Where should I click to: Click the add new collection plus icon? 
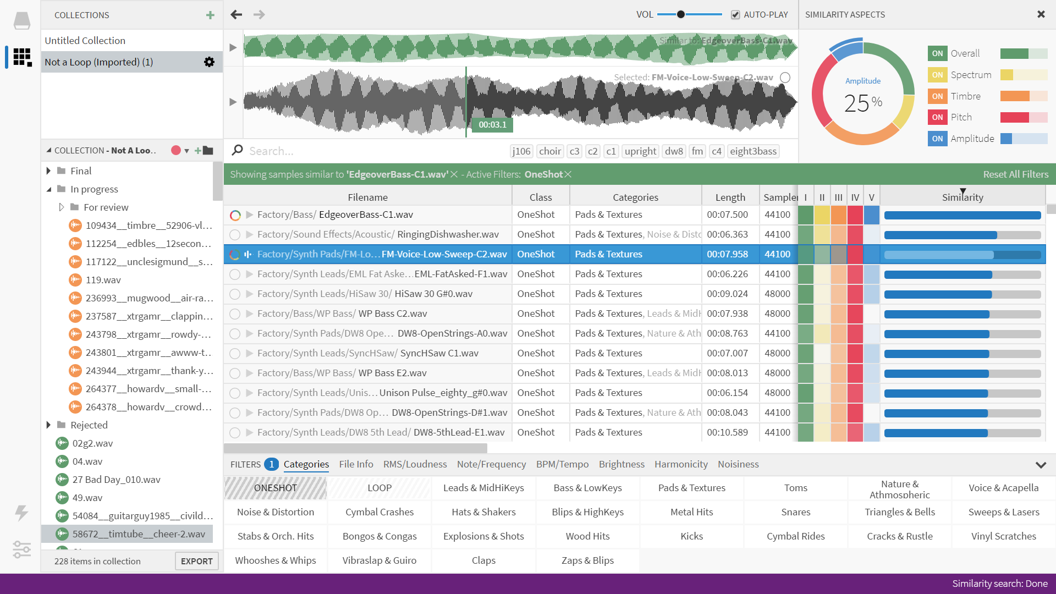(210, 14)
